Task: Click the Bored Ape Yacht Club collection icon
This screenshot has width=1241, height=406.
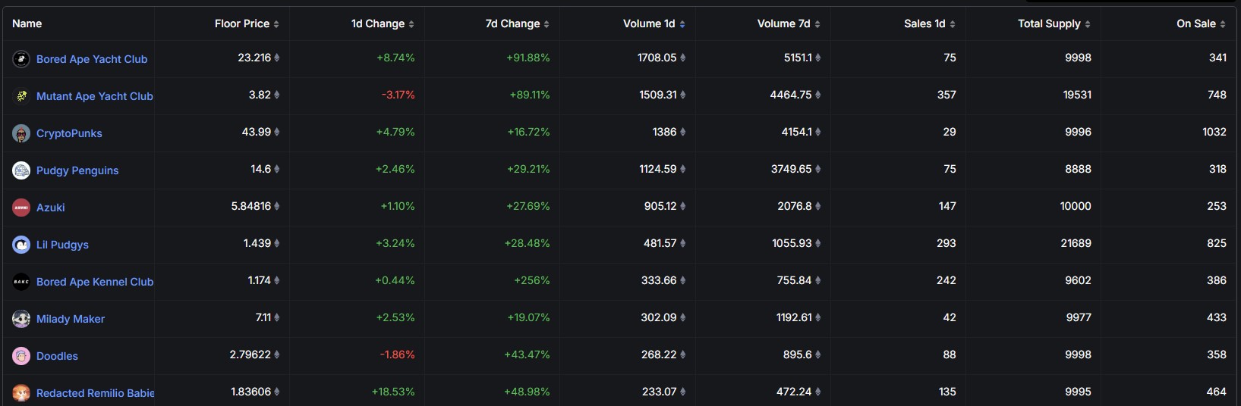Action: click(x=21, y=58)
